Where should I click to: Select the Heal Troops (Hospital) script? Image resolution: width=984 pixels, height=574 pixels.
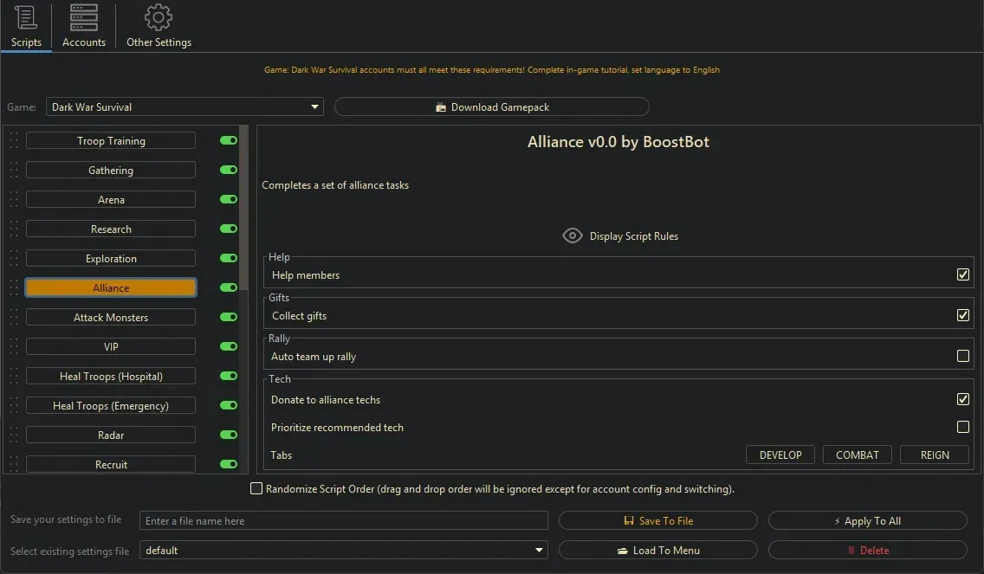[111, 377]
